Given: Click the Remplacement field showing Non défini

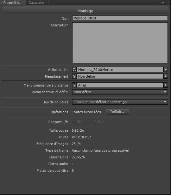Looking at the screenshot, I should pyautogui.click(x=120, y=76).
